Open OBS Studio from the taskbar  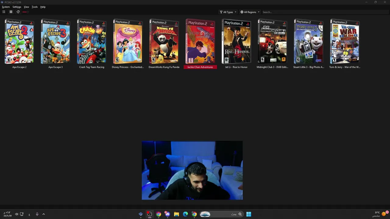[x=150, y=214]
